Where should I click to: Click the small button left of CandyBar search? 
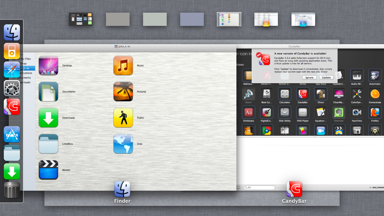tap(238, 188)
